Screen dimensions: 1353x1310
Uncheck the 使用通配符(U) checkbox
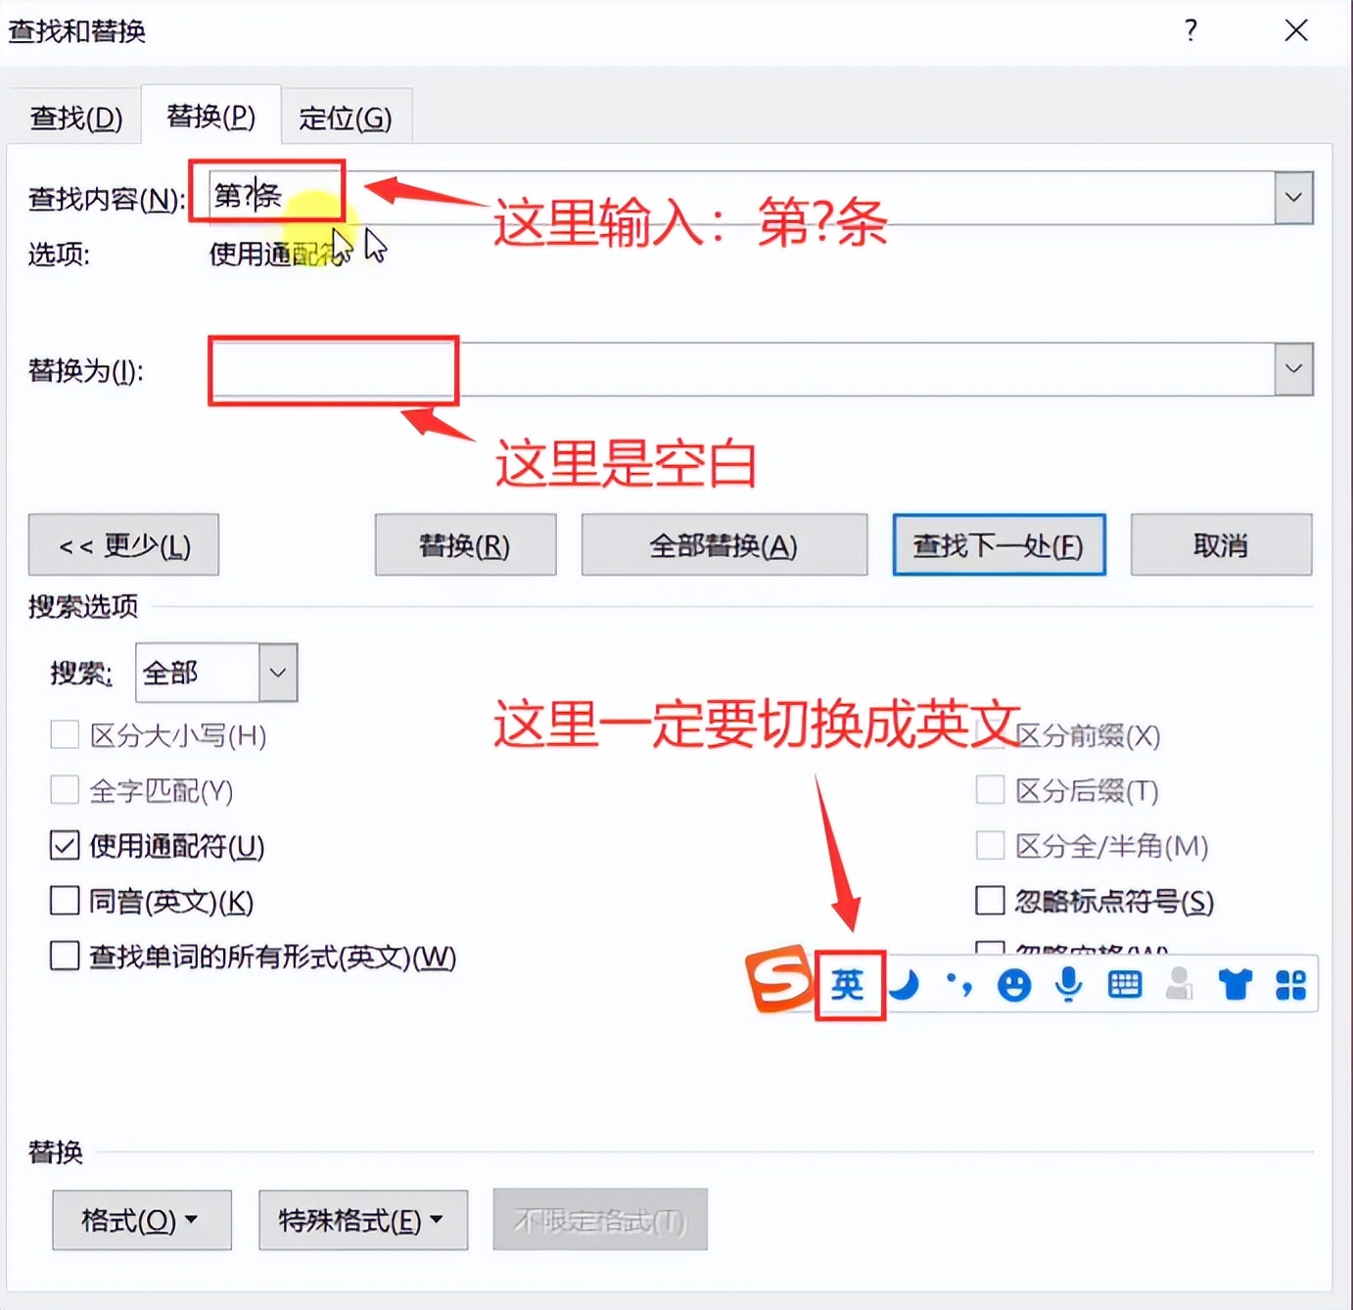pyautogui.click(x=65, y=845)
